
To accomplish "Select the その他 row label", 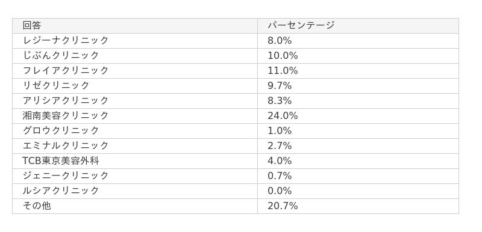I will (x=135, y=206).
